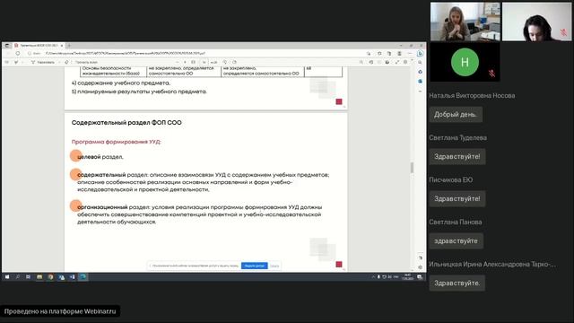Viewport: 574px width, 323px height.
Task: Switch to the Edge taskbar icon
Action: tap(83, 277)
